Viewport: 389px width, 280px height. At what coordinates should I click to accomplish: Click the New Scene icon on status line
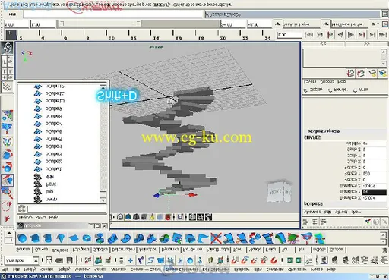click(x=49, y=260)
